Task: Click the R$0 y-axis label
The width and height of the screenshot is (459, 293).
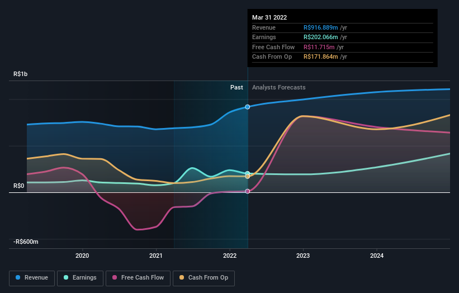Action: click(19, 186)
